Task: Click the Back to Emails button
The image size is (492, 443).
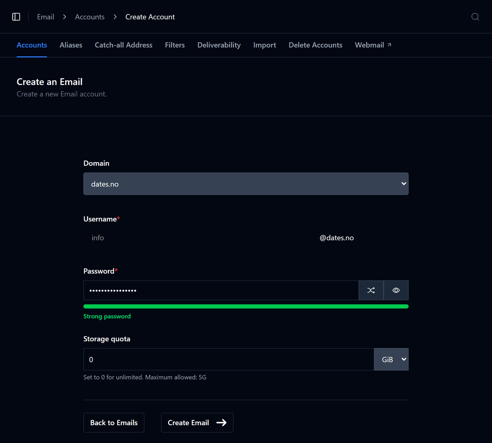Action: click(x=114, y=423)
